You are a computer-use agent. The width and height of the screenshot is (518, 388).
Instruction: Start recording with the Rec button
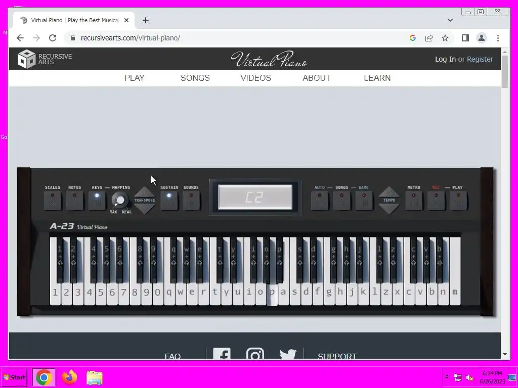pyautogui.click(x=436, y=200)
